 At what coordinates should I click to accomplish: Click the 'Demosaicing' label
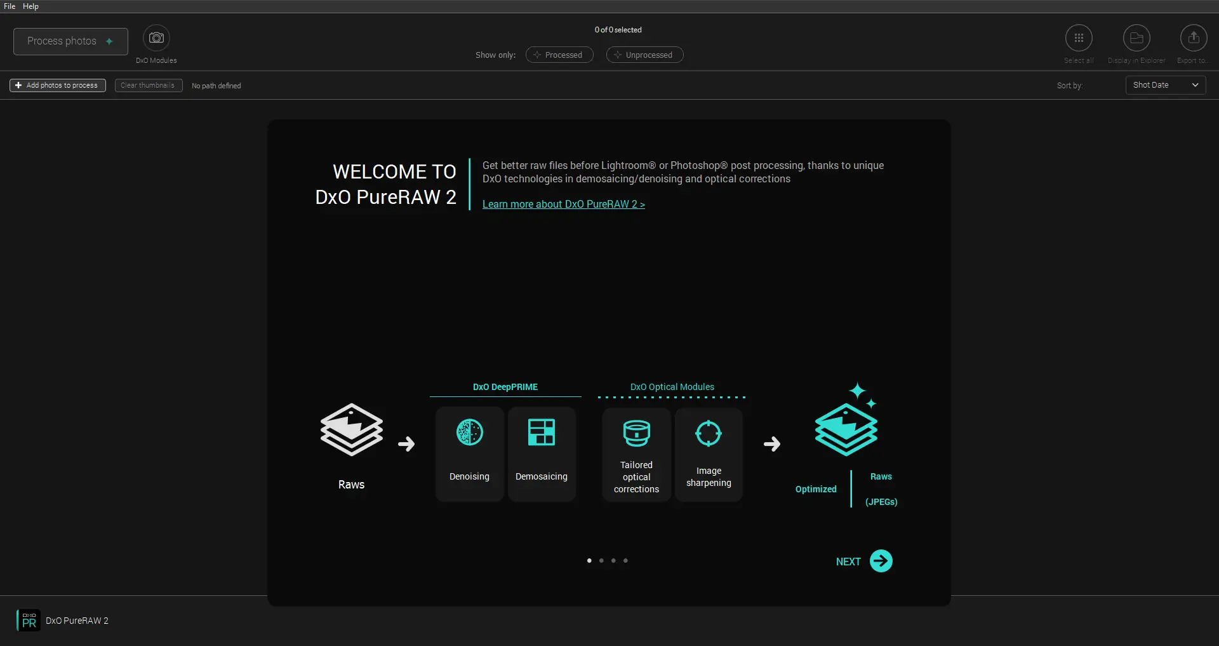pyautogui.click(x=542, y=476)
